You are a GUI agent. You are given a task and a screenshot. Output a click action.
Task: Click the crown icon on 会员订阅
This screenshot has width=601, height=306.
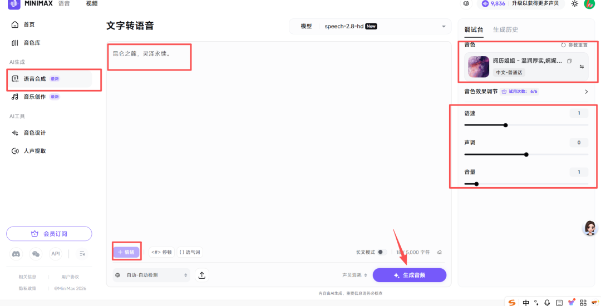35,234
